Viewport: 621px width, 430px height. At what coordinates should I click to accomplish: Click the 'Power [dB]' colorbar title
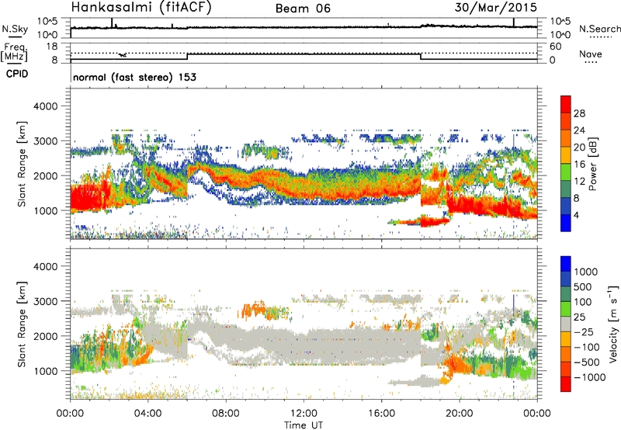pyautogui.click(x=592, y=164)
